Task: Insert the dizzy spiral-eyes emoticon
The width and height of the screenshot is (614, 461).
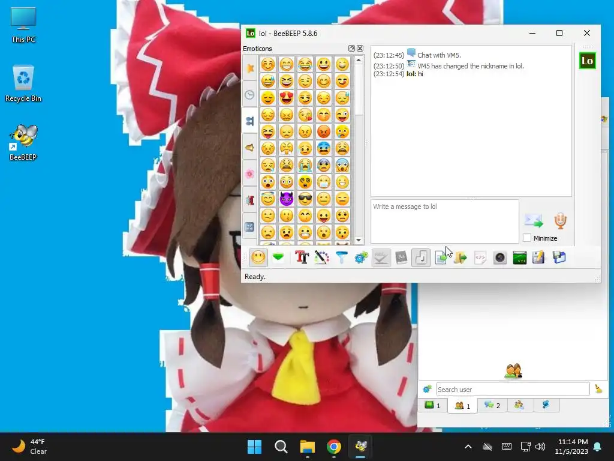Action: [x=305, y=182]
